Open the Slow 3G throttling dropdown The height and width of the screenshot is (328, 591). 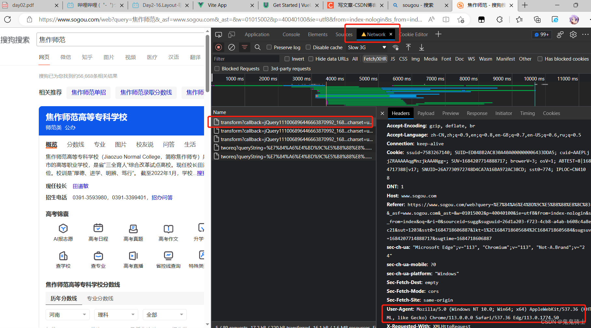(x=366, y=47)
